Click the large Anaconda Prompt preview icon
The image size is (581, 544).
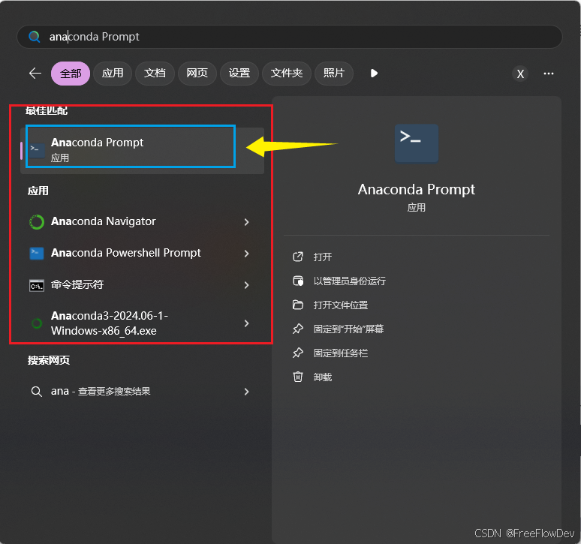click(x=417, y=143)
